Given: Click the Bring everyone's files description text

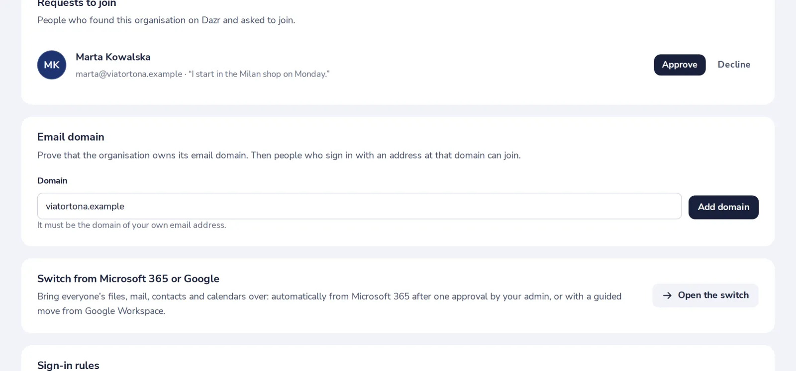Looking at the screenshot, I should (329, 303).
